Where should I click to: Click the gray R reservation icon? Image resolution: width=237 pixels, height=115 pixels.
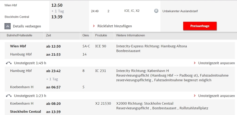156,11
